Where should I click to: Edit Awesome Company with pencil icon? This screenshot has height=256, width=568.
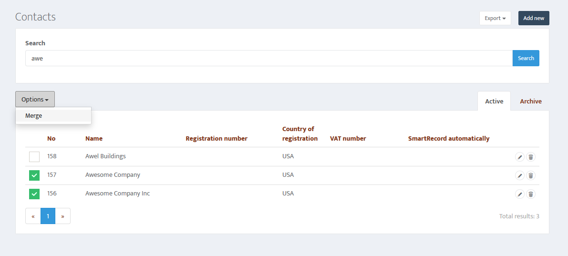click(520, 175)
